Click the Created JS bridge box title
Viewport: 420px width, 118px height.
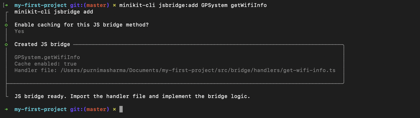click(x=42, y=44)
